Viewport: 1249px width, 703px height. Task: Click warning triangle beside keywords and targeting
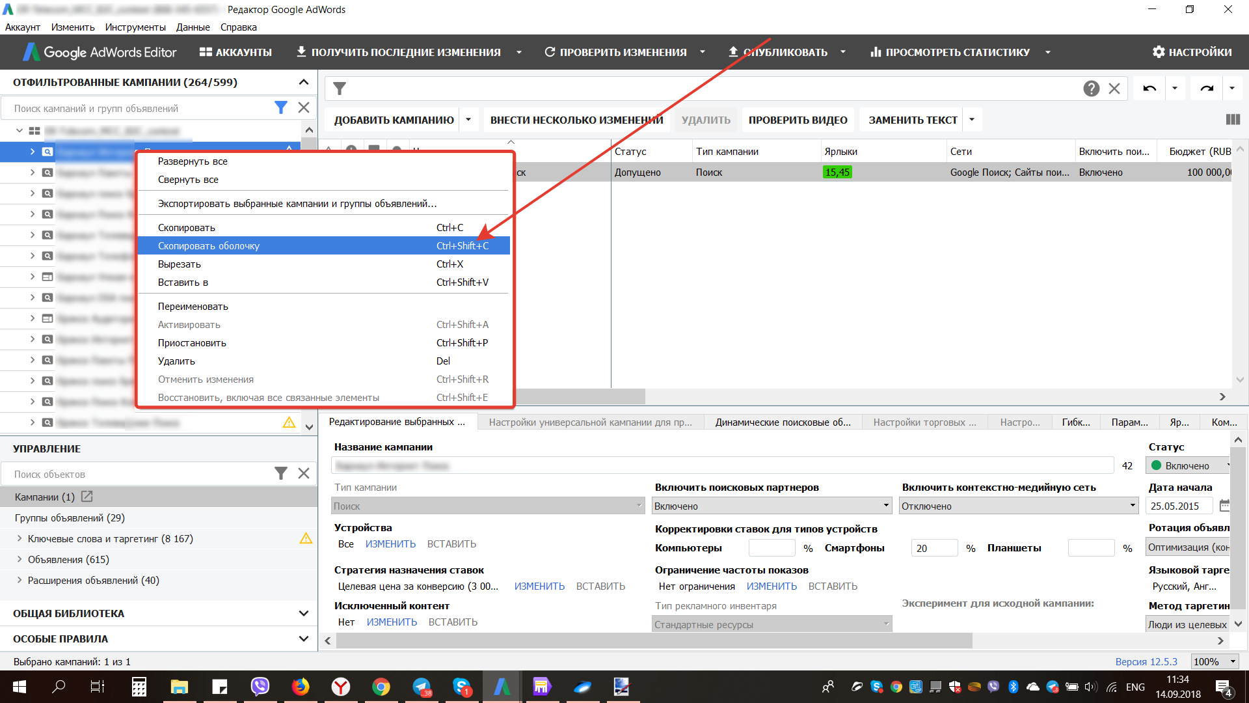coord(306,538)
